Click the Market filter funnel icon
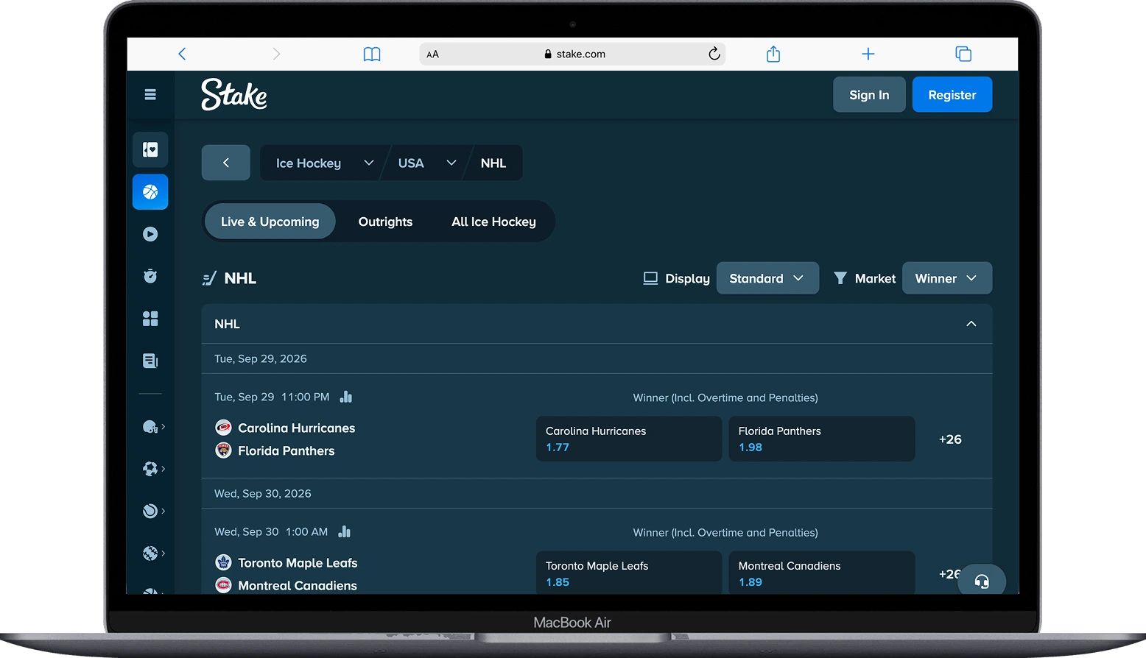Viewport: 1146px width, 658px height. point(840,278)
